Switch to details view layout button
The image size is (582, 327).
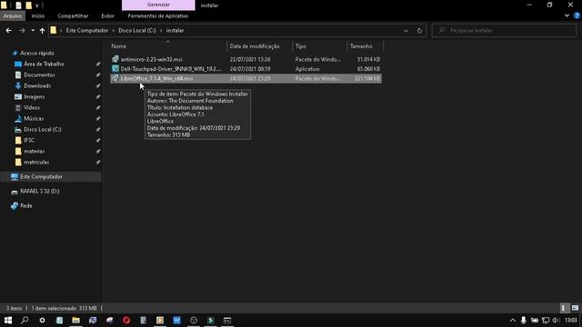[x=564, y=308]
